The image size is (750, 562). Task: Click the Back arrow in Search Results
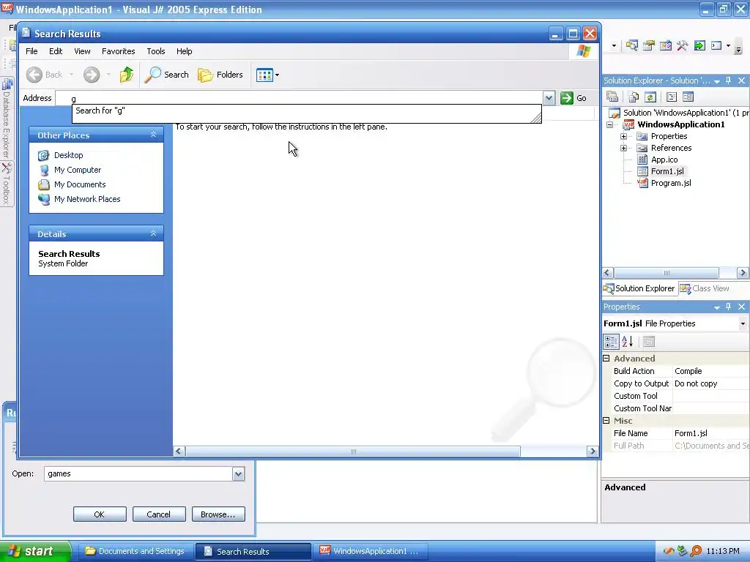[x=34, y=75]
